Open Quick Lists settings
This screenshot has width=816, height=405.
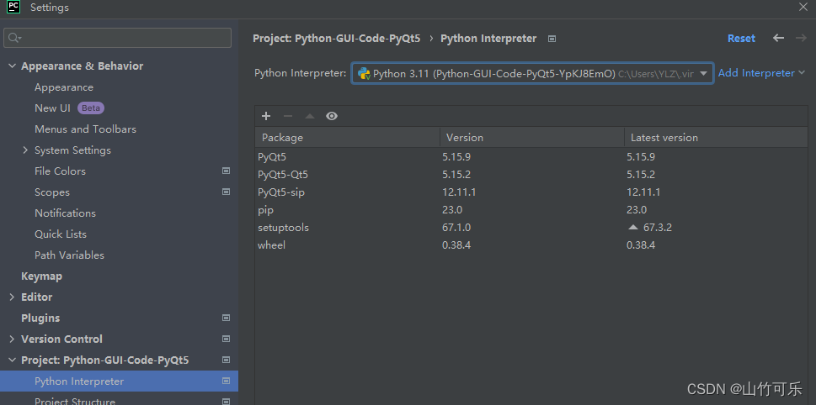pos(61,234)
